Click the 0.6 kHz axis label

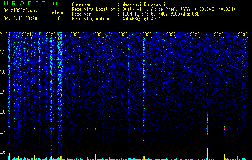pyautogui.click(x=3, y=152)
